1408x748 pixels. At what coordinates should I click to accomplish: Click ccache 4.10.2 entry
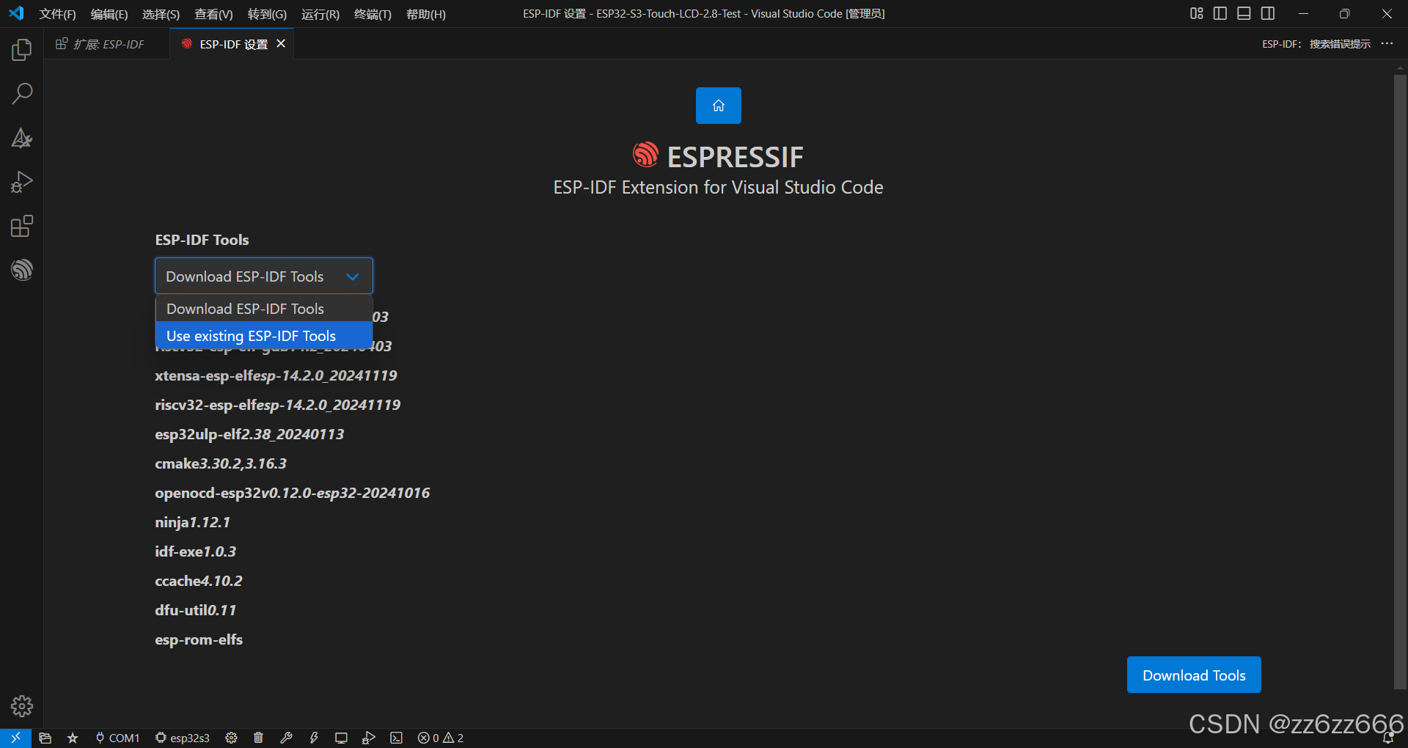tap(199, 581)
